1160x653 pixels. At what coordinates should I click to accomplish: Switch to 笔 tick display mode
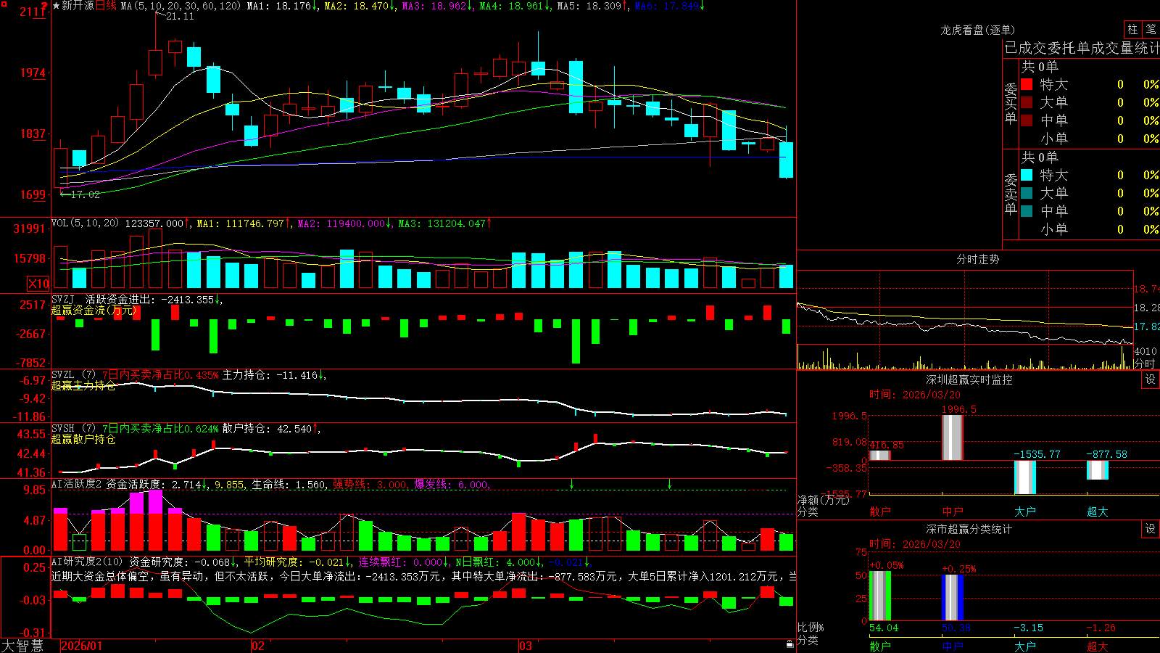point(1151,30)
